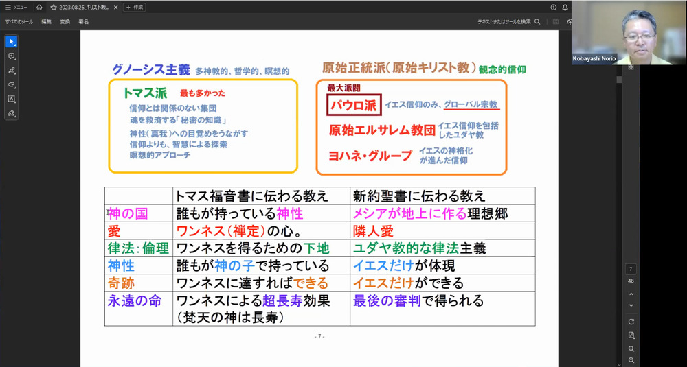The image size is (687, 367).
Task: Click the + 作成 button
Action: click(135, 8)
